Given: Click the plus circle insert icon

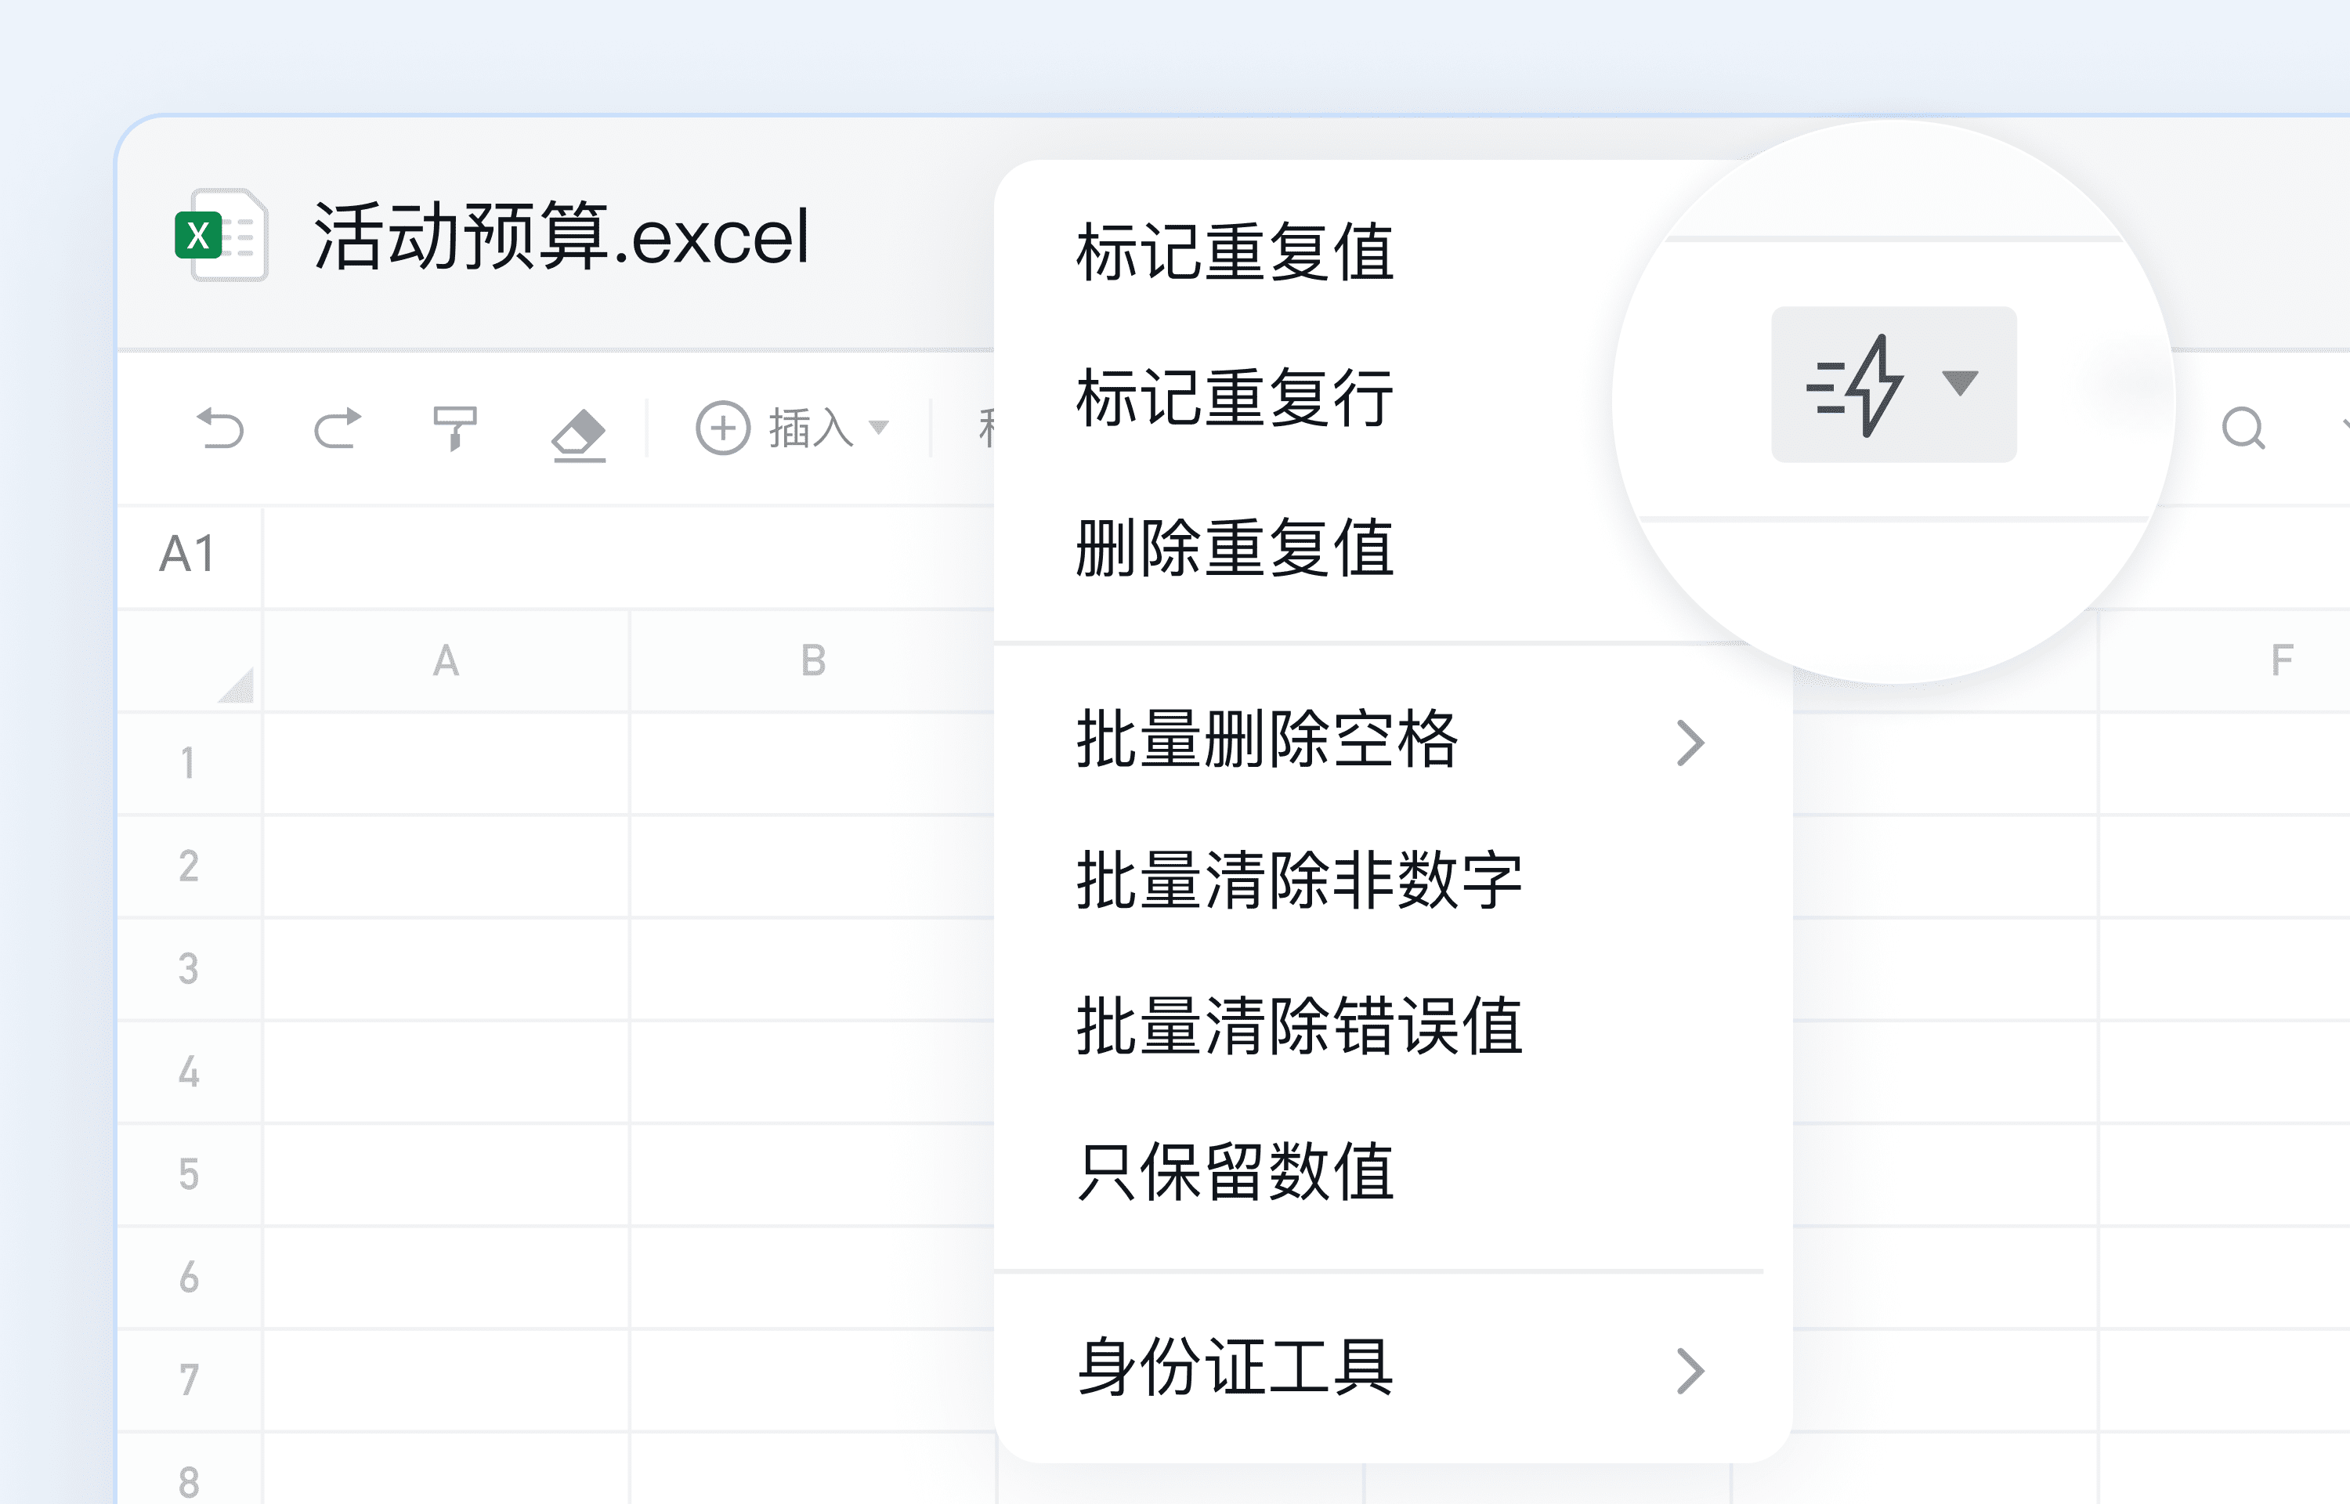Looking at the screenshot, I should (x=722, y=428).
